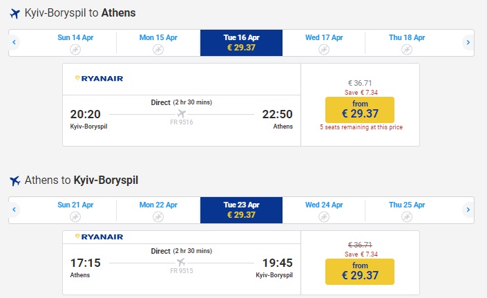Show later return dates with right arrow
The width and height of the screenshot is (487, 298).
(x=468, y=210)
